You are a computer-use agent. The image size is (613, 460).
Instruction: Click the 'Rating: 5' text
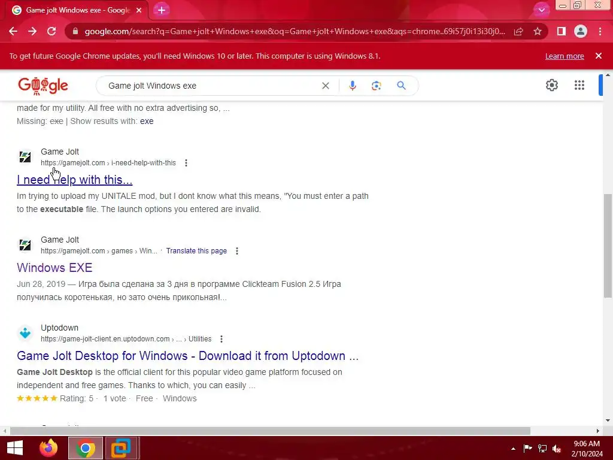76,398
